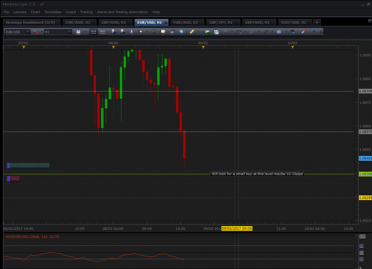Switch to AUD/USD, H1 tab
This screenshot has width=372, height=269.
pyautogui.click(x=295, y=22)
